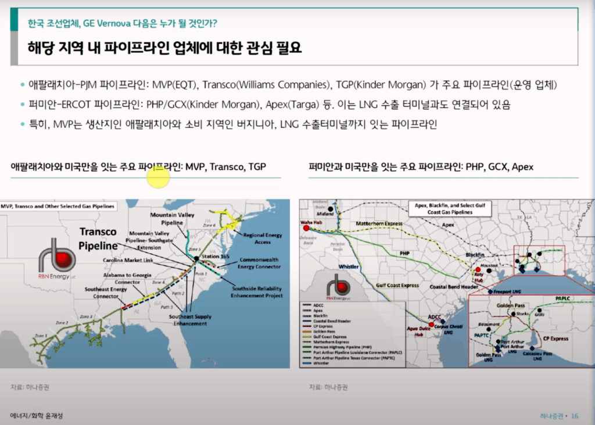Click the second bullet about Permian-ERCOT pipelines

pyautogui.click(x=270, y=105)
